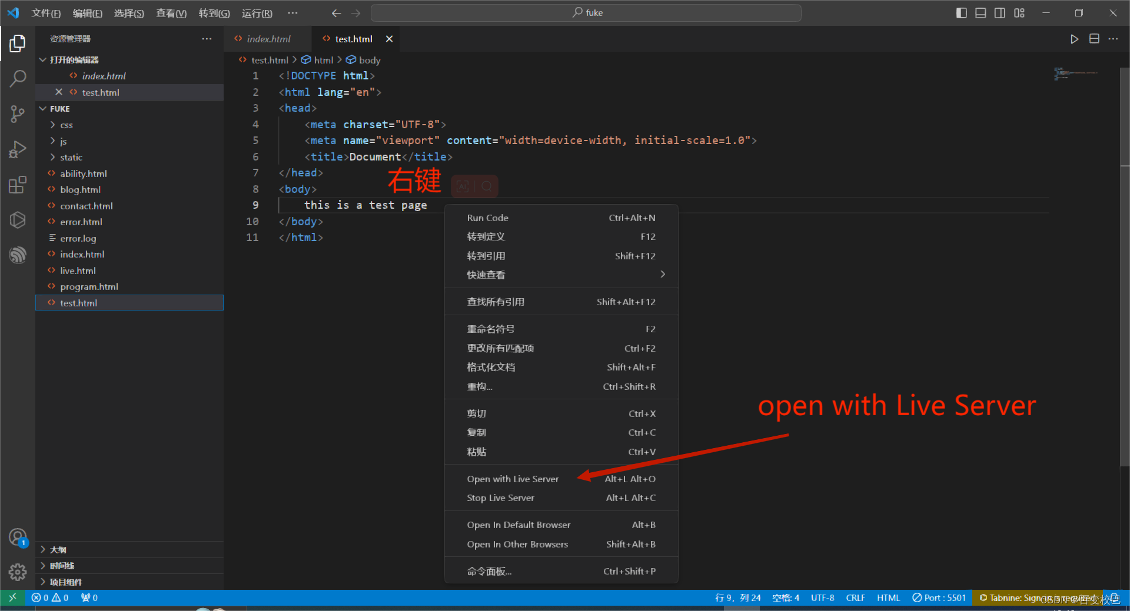Screen dimensions: 1130x611
Task: Click the UTF-8 encoding in status bar
Action: pyautogui.click(x=822, y=597)
